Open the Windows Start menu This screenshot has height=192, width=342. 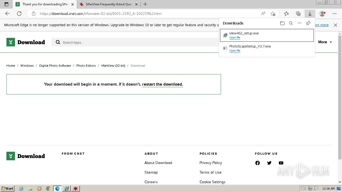point(7,189)
